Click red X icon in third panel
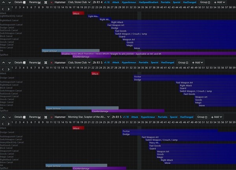 (x=52, y=117)
